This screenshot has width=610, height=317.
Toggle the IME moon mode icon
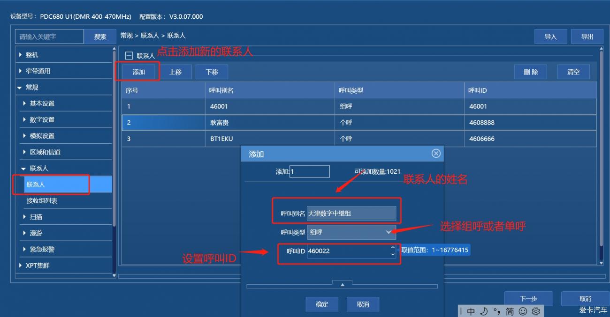[483, 311]
